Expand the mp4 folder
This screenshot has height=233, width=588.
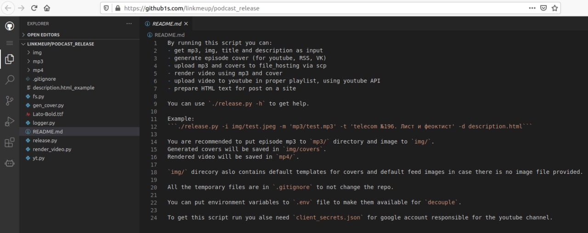pos(79,70)
